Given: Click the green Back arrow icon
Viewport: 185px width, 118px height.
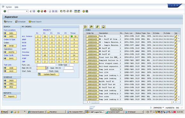Looking at the screenshot, I should (x=39, y=11).
